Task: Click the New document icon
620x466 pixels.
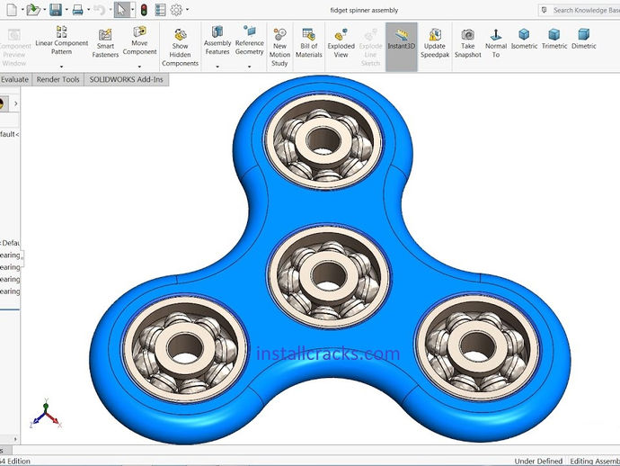Action: point(12,10)
